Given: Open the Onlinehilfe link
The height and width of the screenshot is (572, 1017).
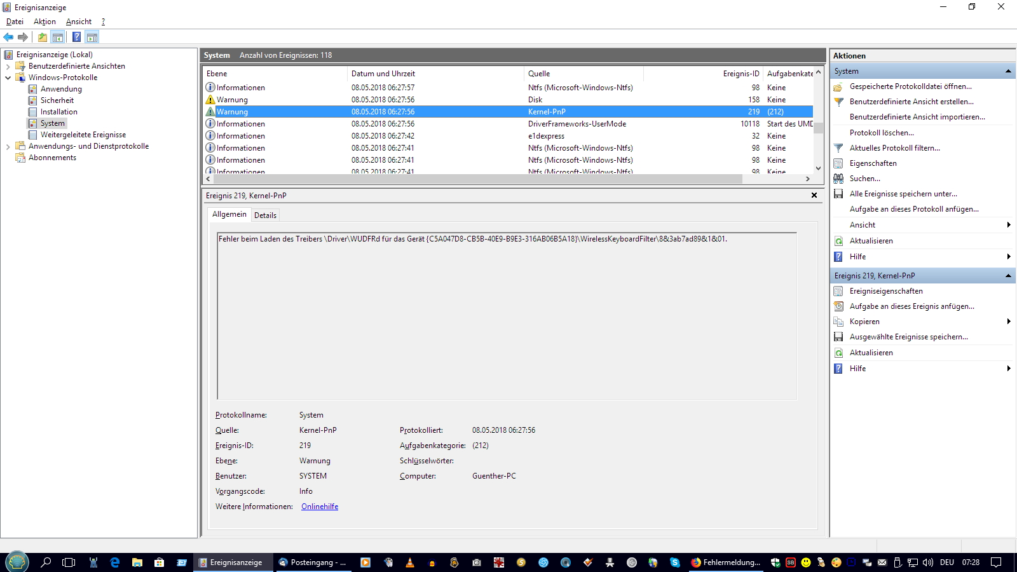Looking at the screenshot, I should (x=320, y=507).
